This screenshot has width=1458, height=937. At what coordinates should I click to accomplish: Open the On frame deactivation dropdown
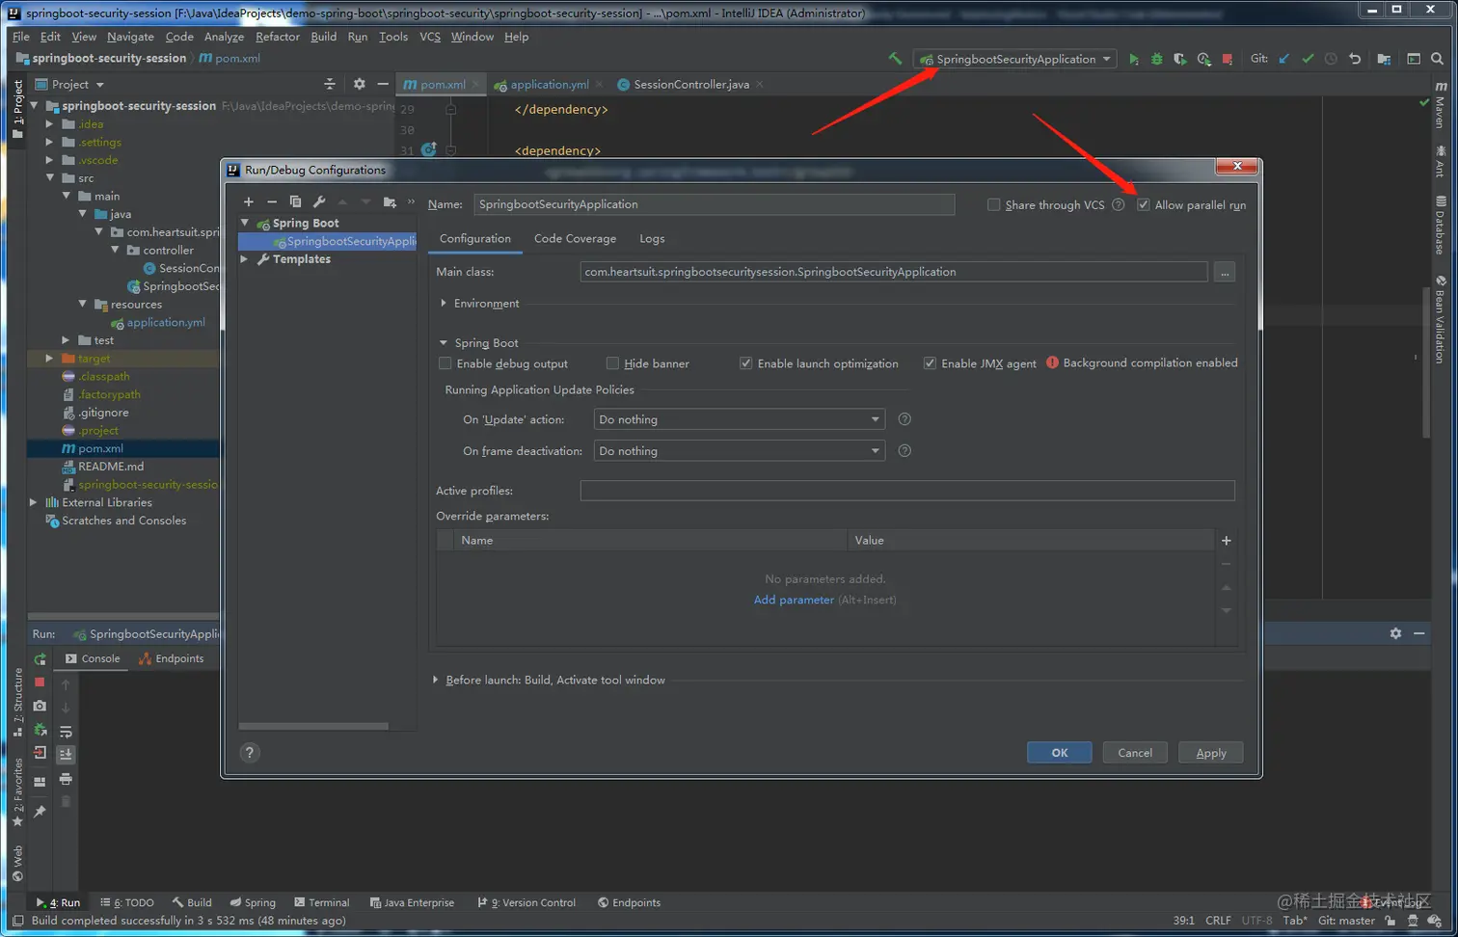point(739,451)
